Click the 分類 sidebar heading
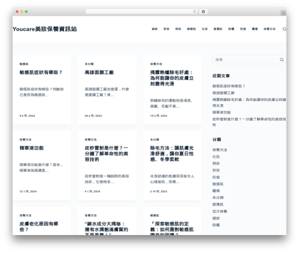Viewport: 299px width, 253px height. [x=216, y=139]
